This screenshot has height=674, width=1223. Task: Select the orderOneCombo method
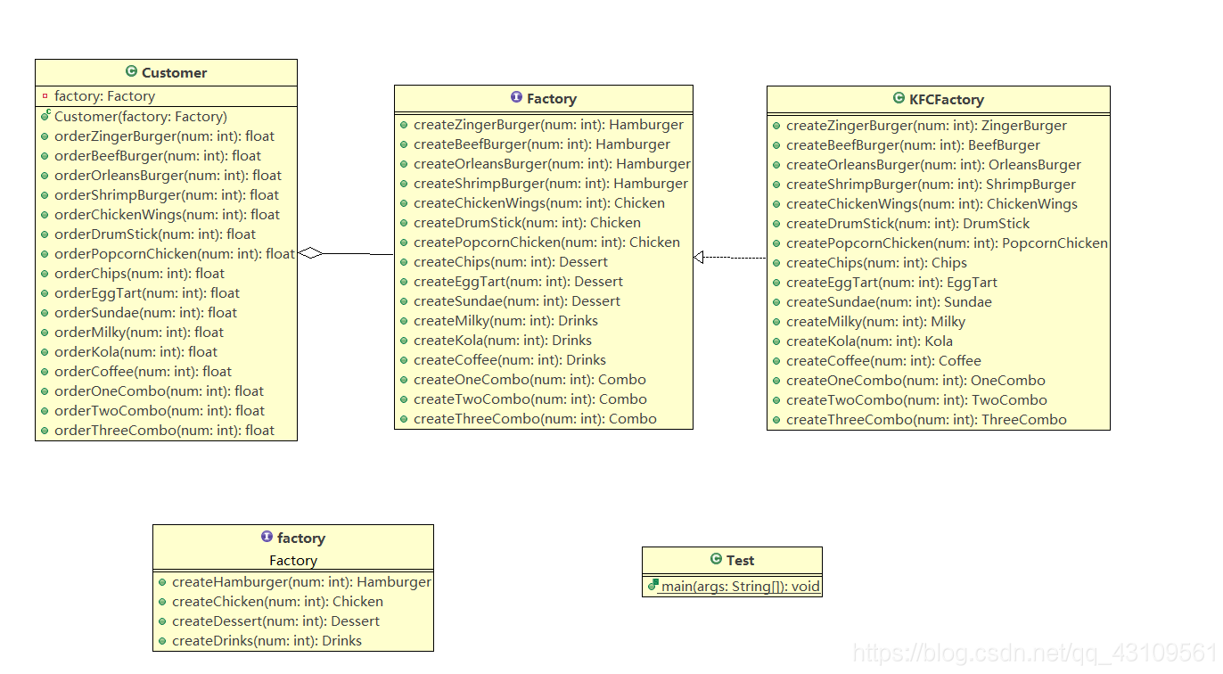tap(159, 391)
